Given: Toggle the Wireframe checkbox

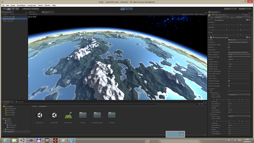Looking at the screenshot, I should click(229, 50).
